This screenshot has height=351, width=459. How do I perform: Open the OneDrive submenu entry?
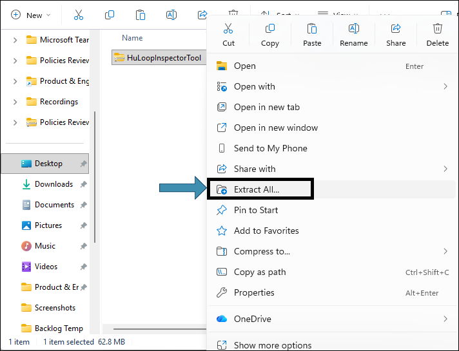[x=333, y=319]
